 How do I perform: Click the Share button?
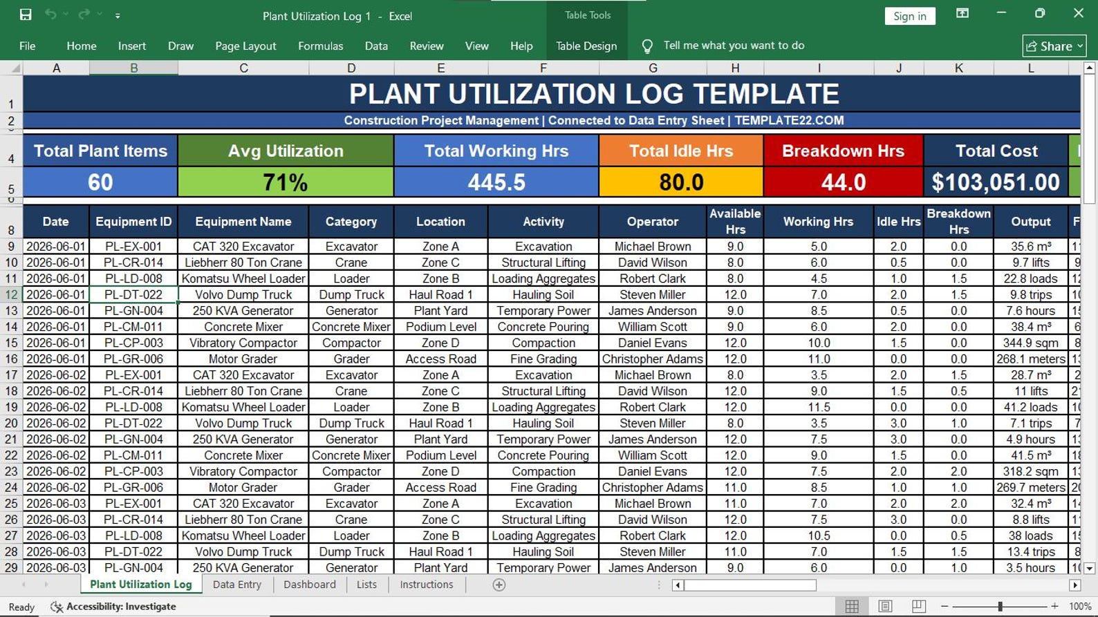coord(1054,46)
